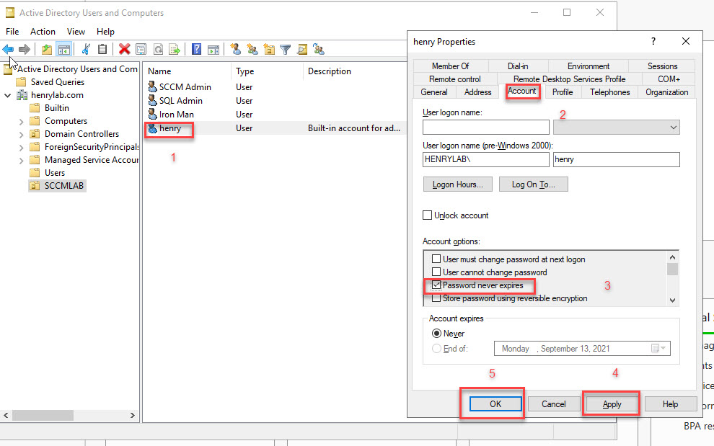The image size is (714, 446).
Task: Open the Action menu
Action: click(43, 32)
